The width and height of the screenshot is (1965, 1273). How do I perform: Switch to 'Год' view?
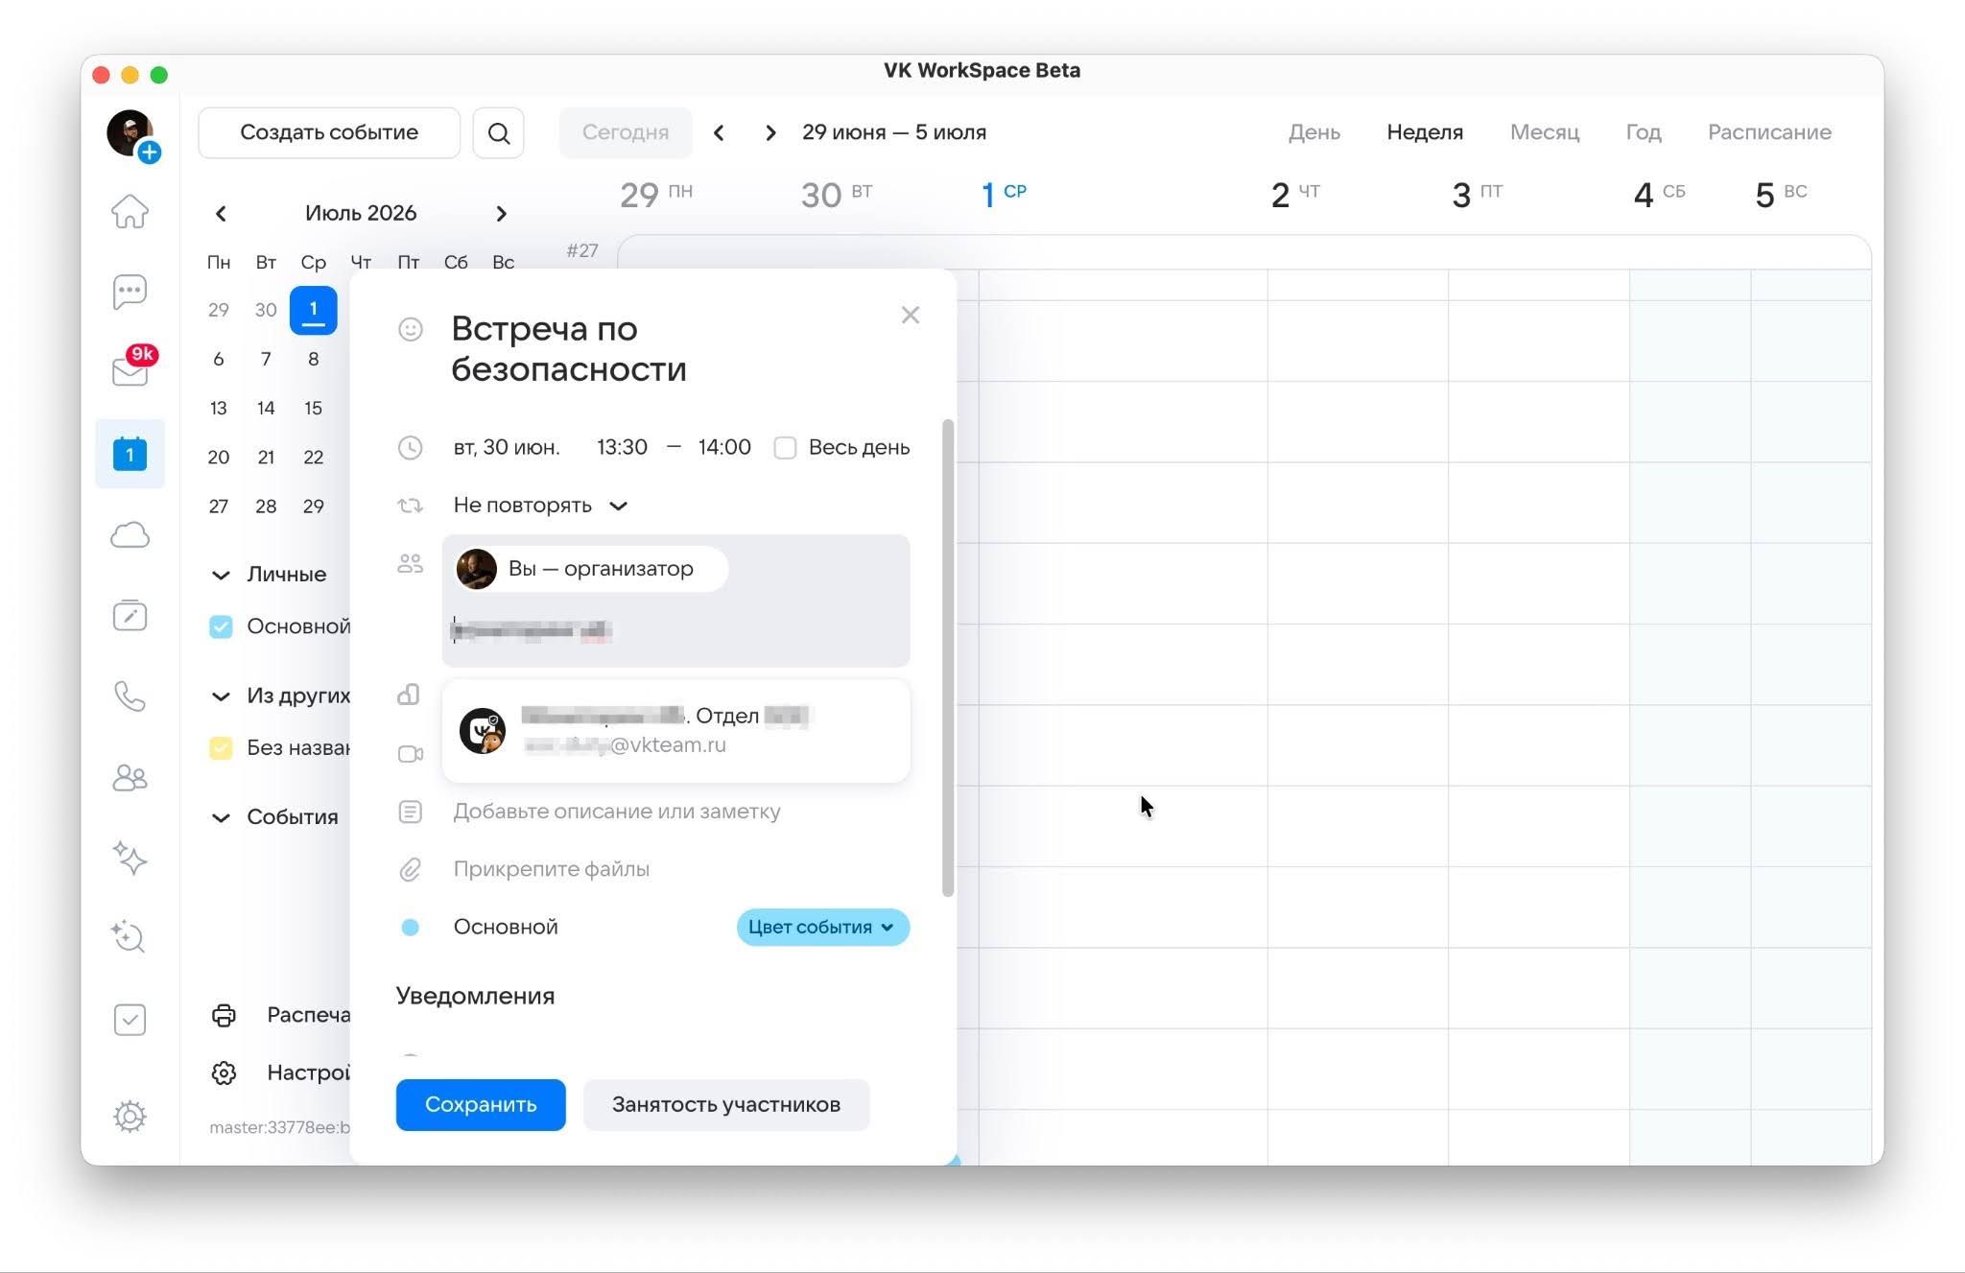pos(1643,132)
